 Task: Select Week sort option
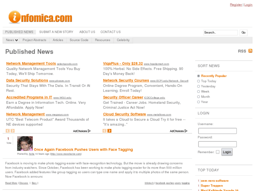(x=199, y=91)
